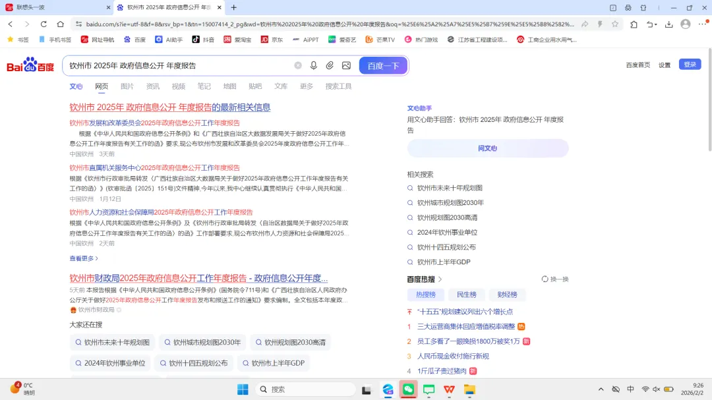
Task: Open Edge browser from the taskbar
Action: (388, 389)
